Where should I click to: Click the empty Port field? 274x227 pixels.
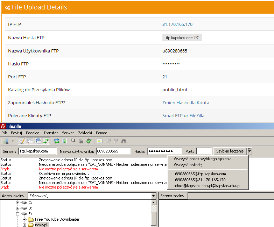coord(204,151)
